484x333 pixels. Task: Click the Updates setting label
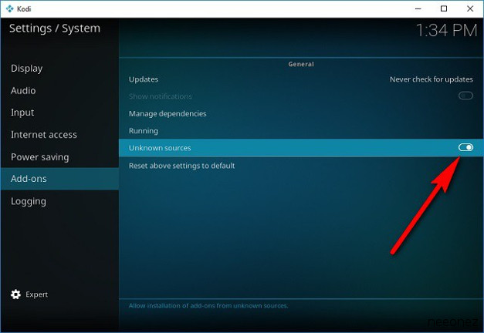(144, 79)
